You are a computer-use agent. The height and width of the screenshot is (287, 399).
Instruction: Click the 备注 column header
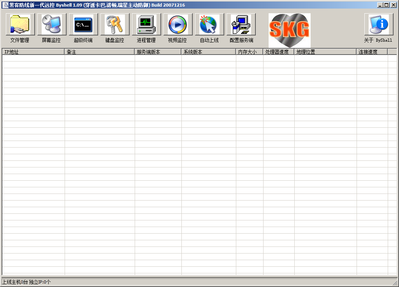tap(99, 52)
